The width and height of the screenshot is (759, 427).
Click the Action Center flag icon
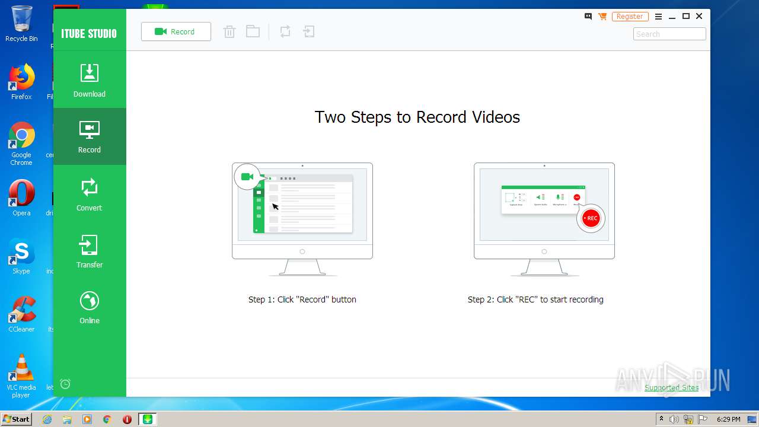[x=703, y=419]
